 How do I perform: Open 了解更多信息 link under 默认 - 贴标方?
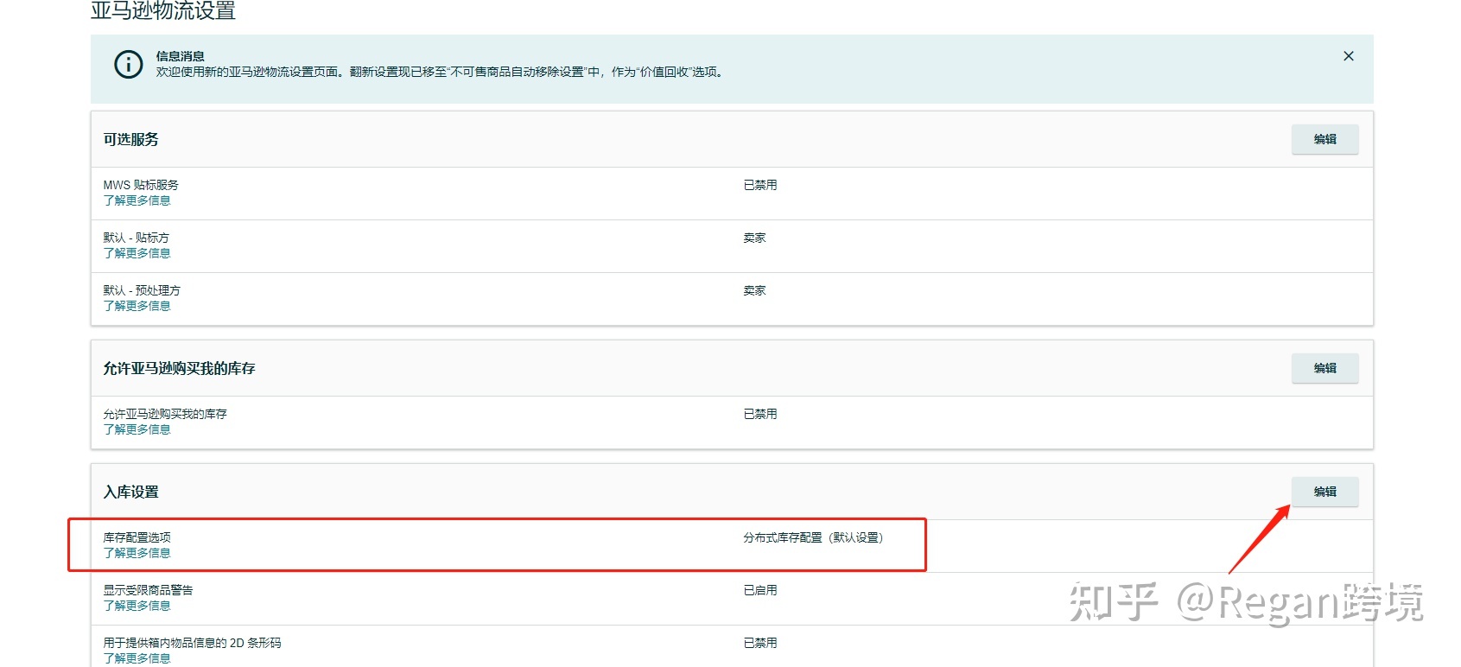(137, 253)
